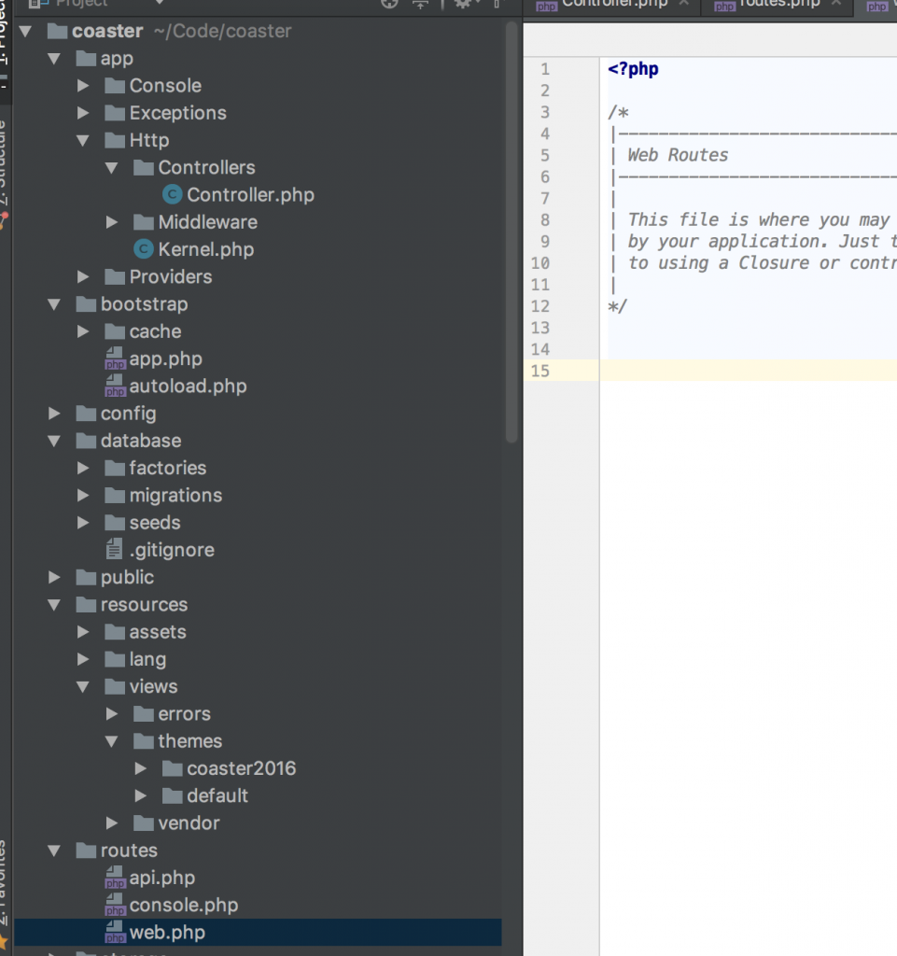This screenshot has width=897, height=956.
Task: Expand the Console folder arrow
Action: (84, 86)
